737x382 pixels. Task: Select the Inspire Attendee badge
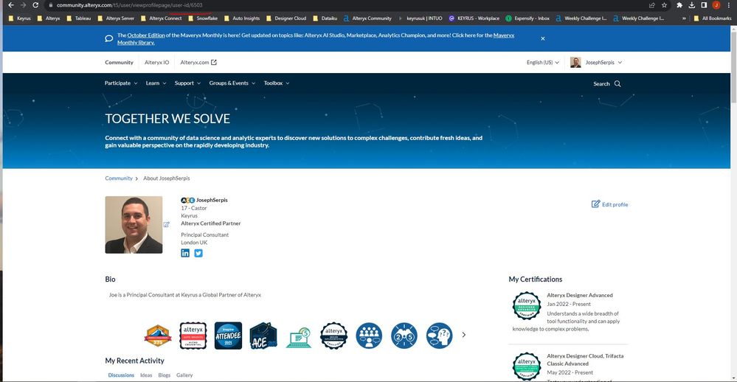click(x=228, y=336)
